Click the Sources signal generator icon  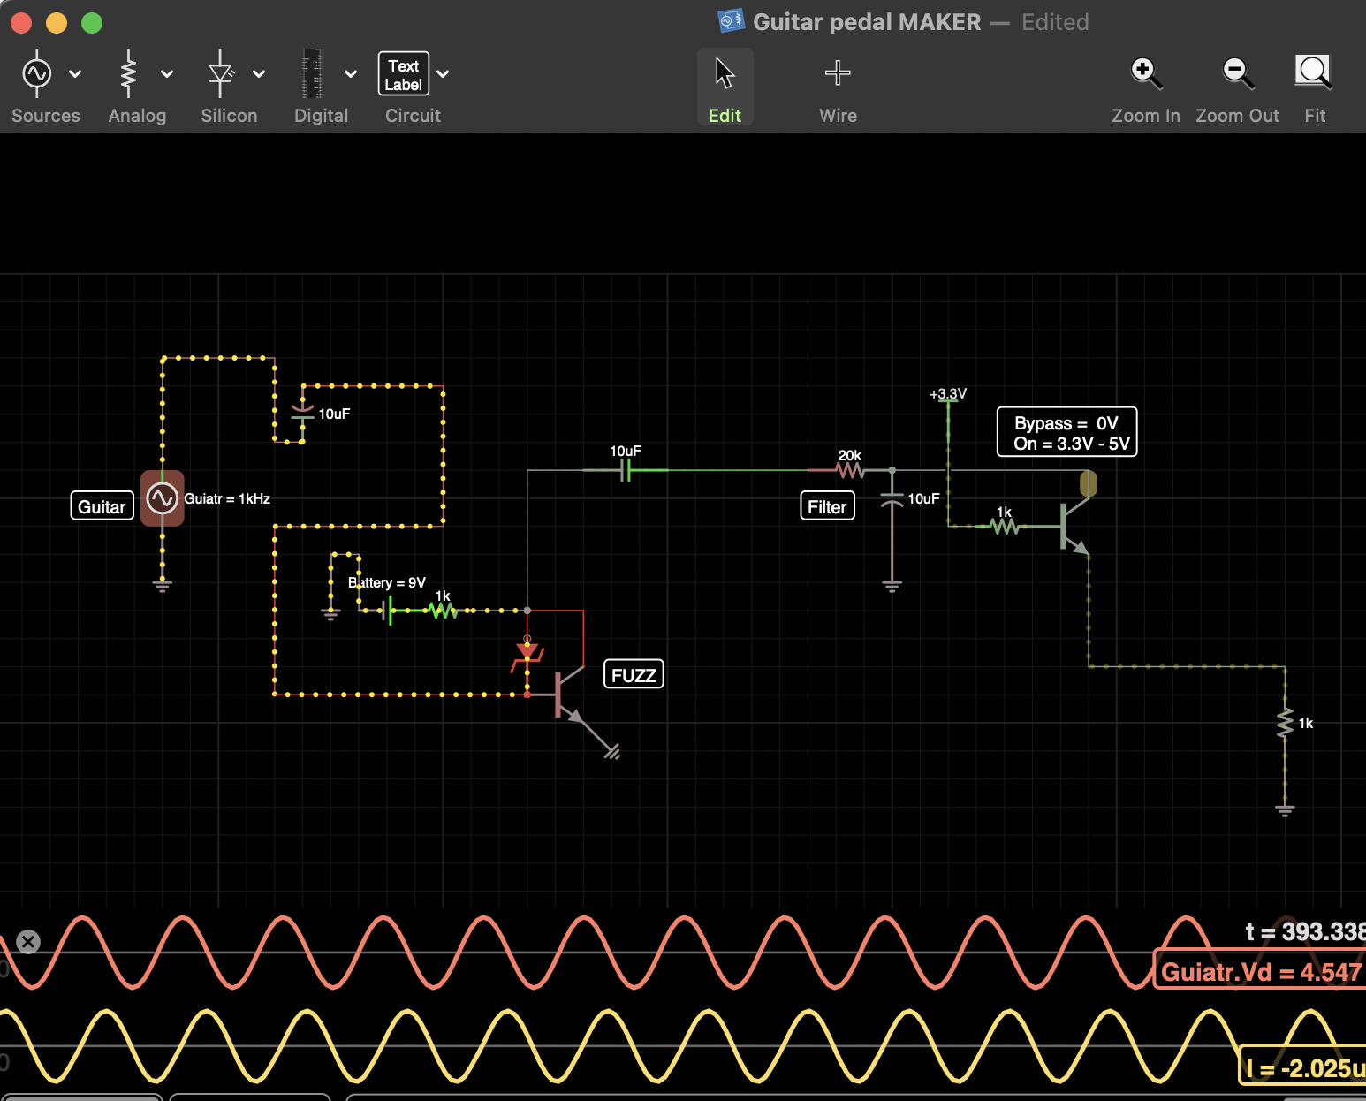(x=37, y=74)
